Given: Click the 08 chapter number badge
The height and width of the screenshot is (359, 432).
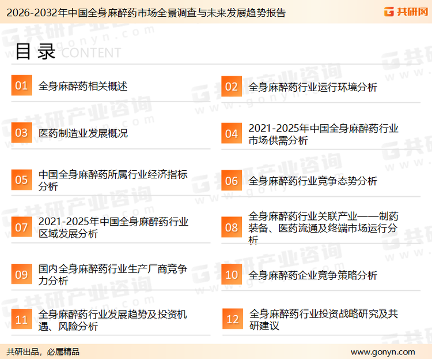Looking at the screenshot, I should click(x=231, y=227).
